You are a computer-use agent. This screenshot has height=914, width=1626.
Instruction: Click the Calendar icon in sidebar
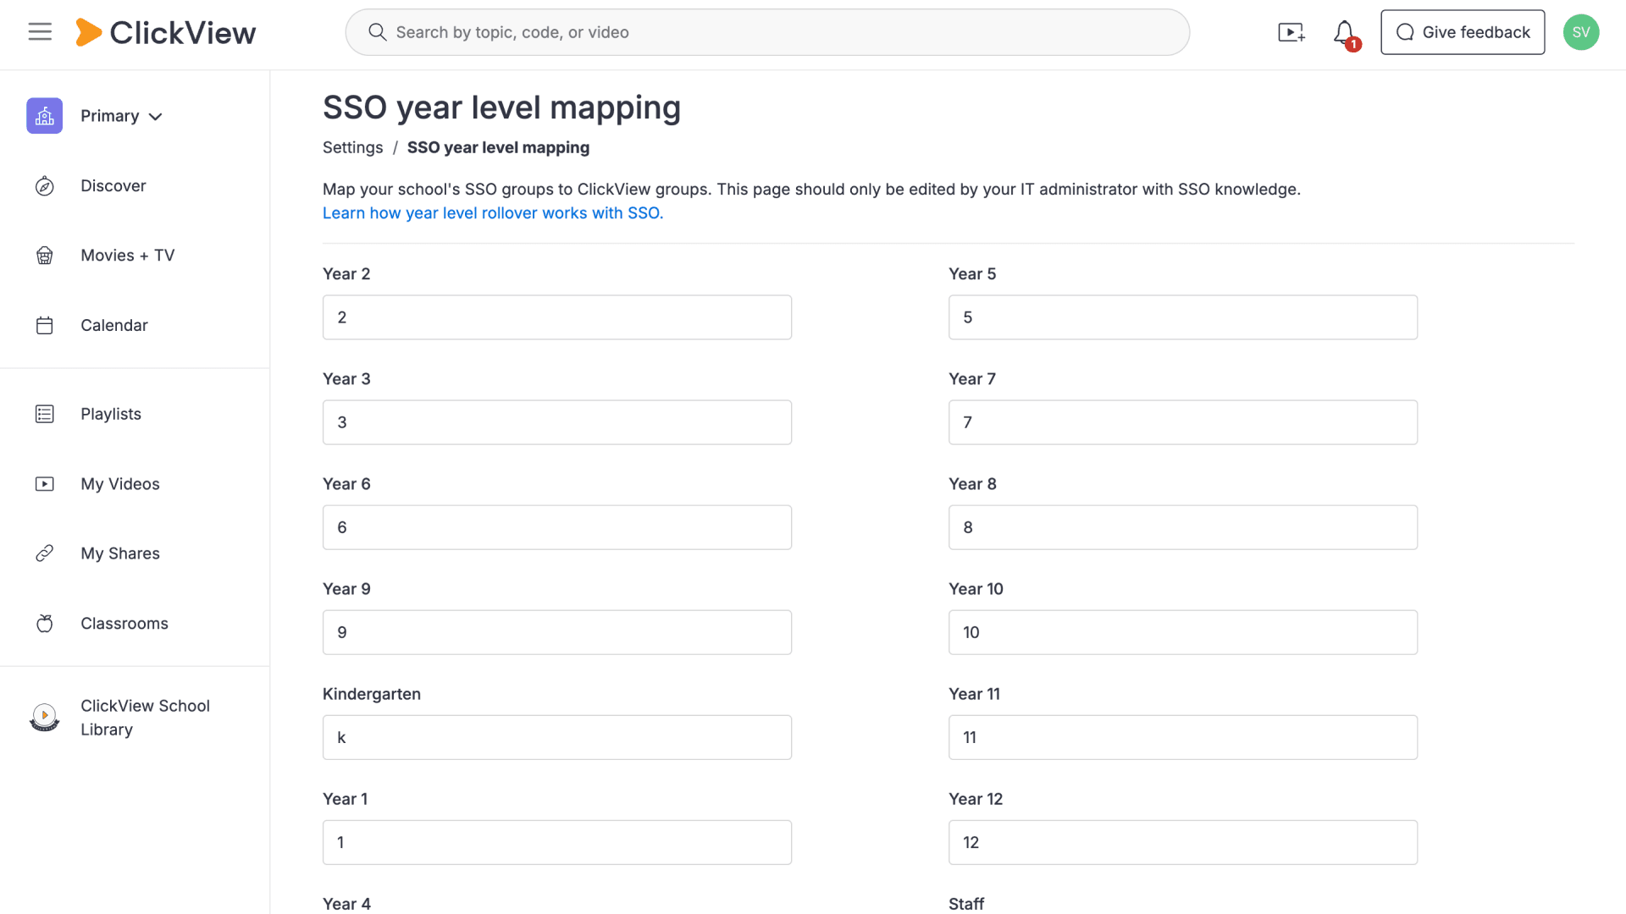click(45, 326)
